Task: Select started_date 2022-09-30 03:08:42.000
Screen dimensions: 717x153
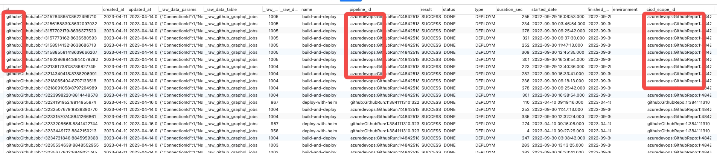Action: 559,138
